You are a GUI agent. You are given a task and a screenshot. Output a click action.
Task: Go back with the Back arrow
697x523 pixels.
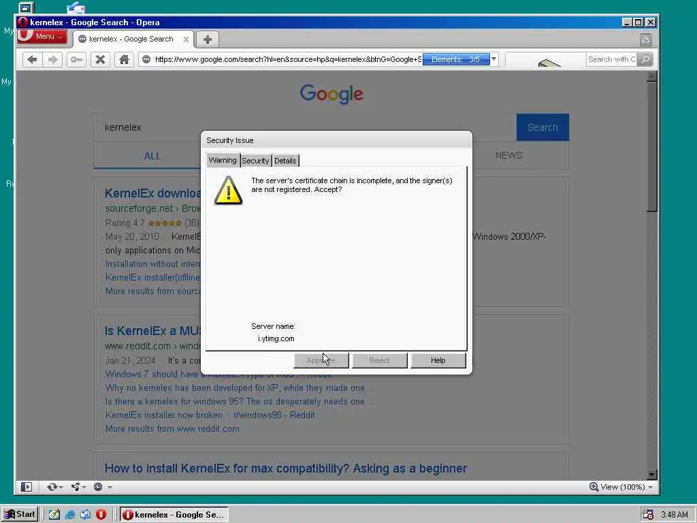click(32, 59)
